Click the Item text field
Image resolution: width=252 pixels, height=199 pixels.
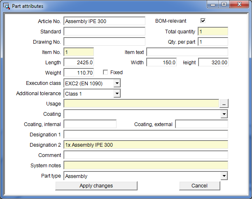pyautogui.click(x=187, y=52)
